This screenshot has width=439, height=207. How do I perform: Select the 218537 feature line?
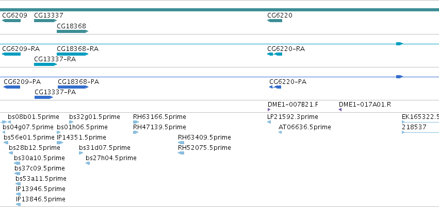[x=420, y=132]
